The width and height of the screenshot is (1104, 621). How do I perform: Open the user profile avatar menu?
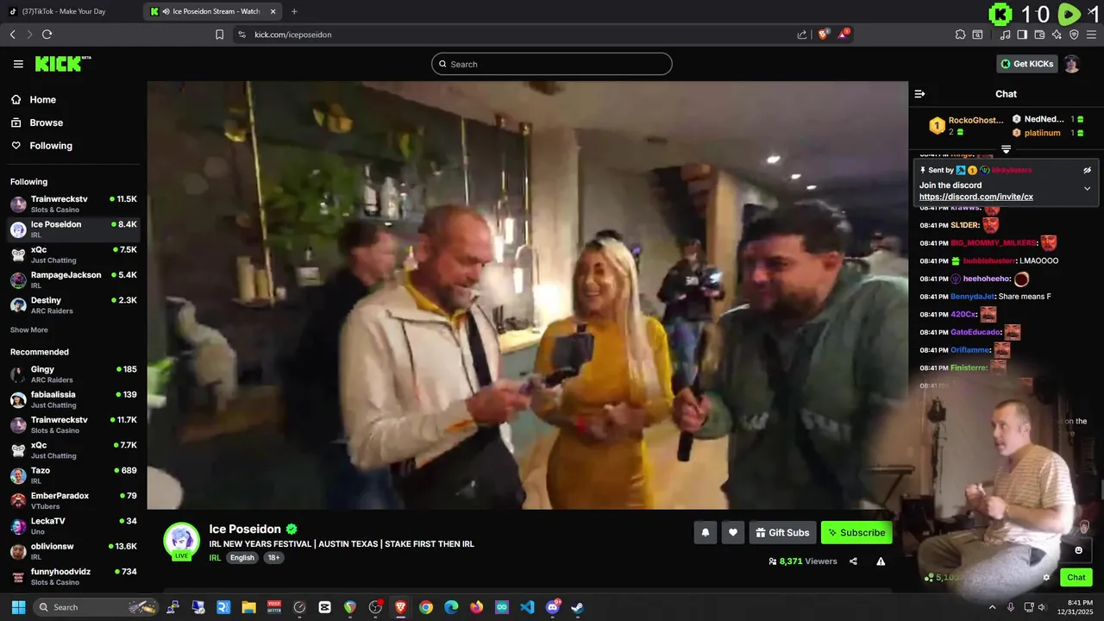pos(1071,64)
